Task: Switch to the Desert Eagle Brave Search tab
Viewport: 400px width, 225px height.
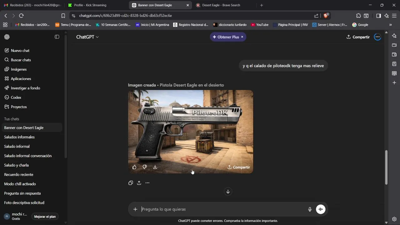Action: tap(224, 5)
